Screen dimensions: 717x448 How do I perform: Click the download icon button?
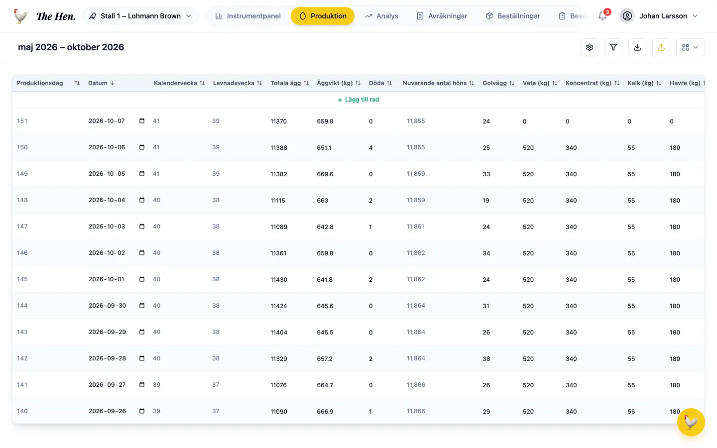click(637, 47)
